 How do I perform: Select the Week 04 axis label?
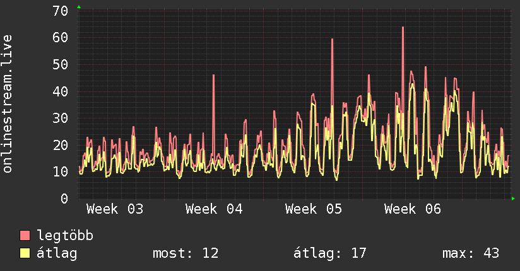(x=215, y=209)
